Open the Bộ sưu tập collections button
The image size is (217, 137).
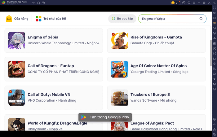coord(122,19)
